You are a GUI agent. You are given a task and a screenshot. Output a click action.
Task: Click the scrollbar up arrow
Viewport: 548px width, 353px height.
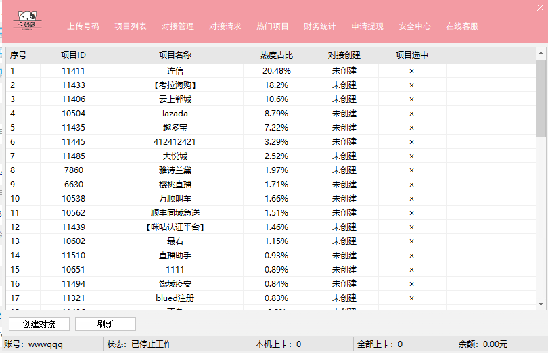point(541,53)
